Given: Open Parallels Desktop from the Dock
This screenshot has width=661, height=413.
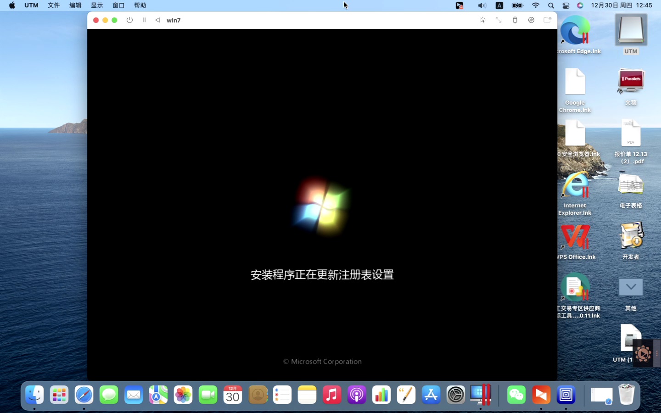Looking at the screenshot, I should coord(481,395).
